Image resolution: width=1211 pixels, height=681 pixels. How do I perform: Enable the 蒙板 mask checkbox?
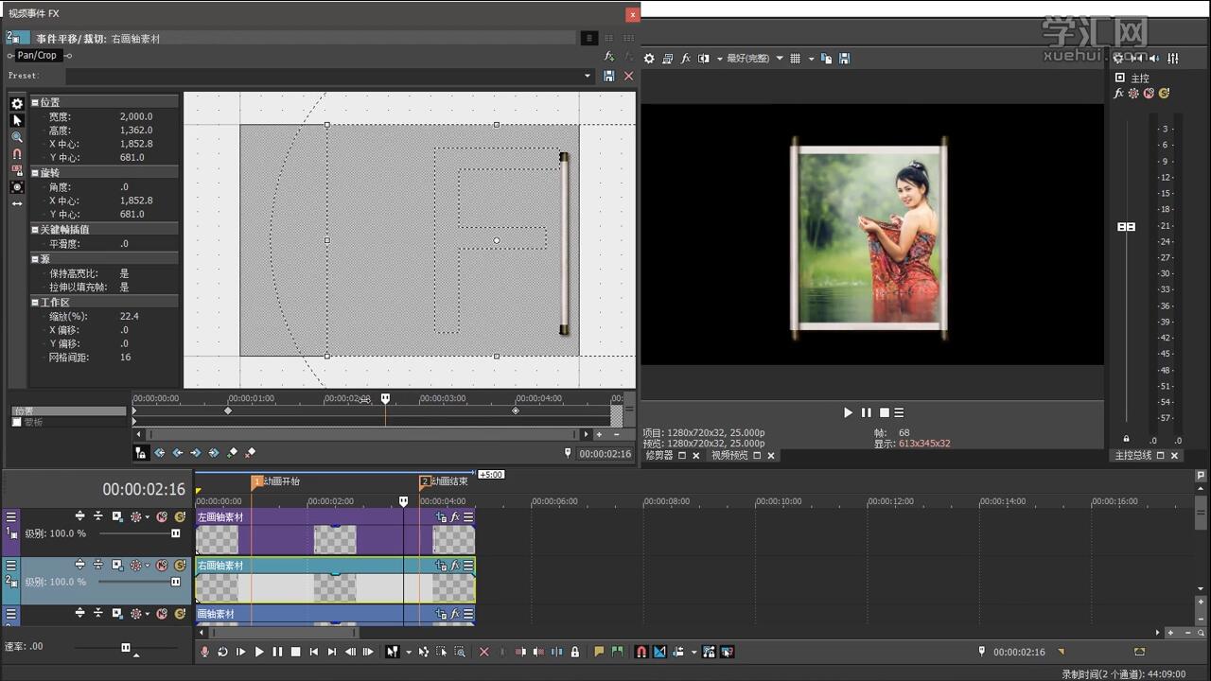point(16,422)
